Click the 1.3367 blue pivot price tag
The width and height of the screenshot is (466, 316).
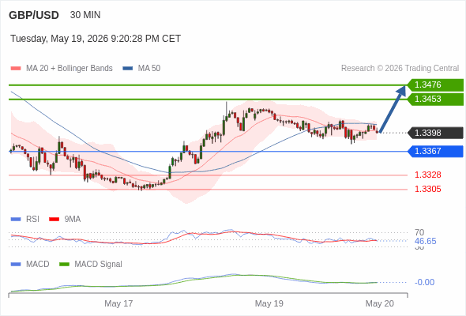(435, 152)
